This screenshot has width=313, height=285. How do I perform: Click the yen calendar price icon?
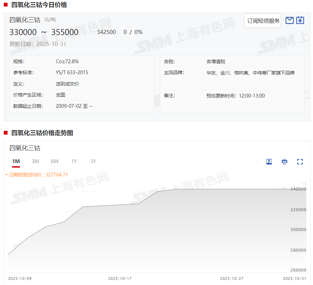click(x=300, y=21)
